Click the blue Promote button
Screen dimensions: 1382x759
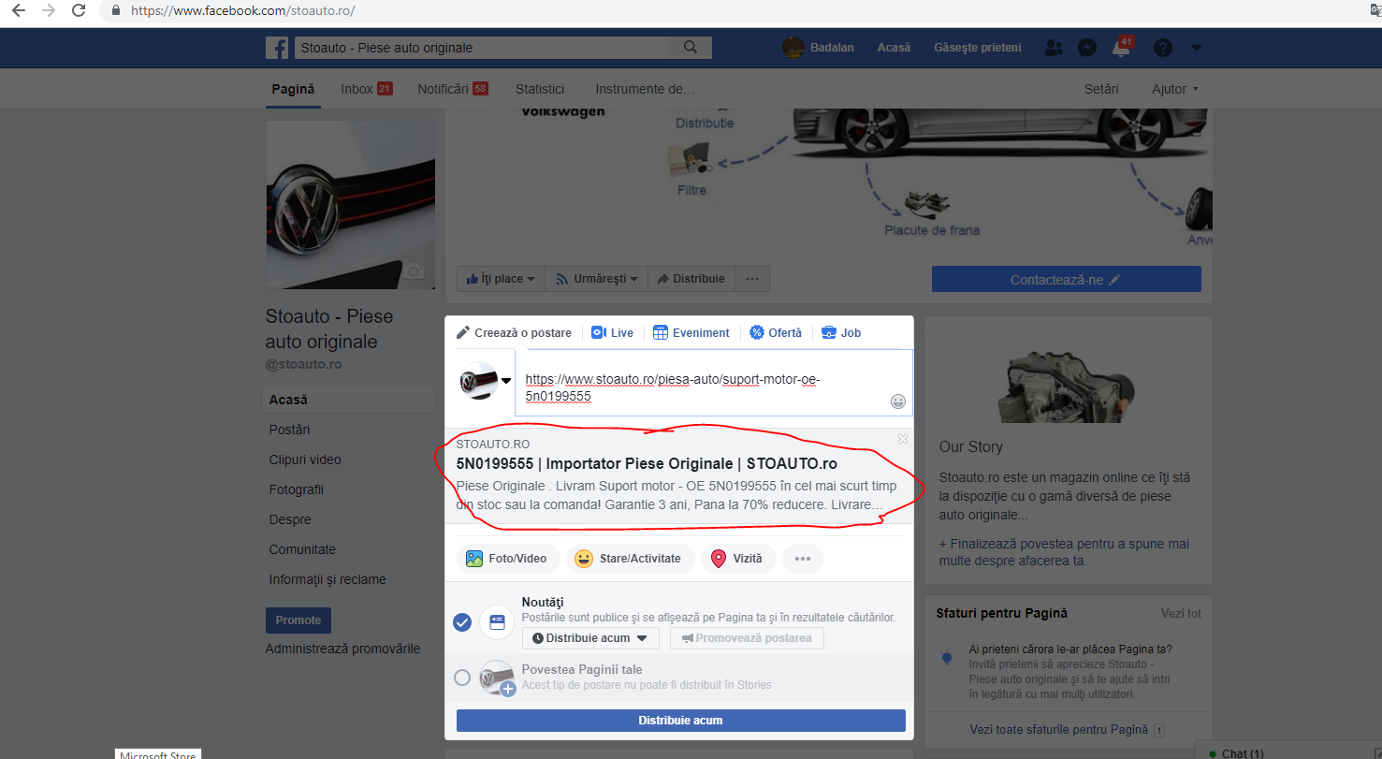(x=298, y=620)
